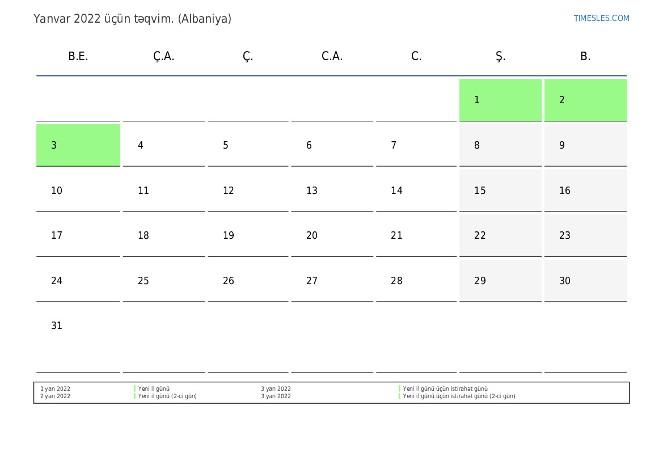
Task: Select the B.E. weekday column header
Action: tap(78, 56)
